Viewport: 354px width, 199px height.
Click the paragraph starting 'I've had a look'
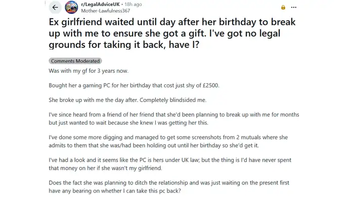click(170, 164)
